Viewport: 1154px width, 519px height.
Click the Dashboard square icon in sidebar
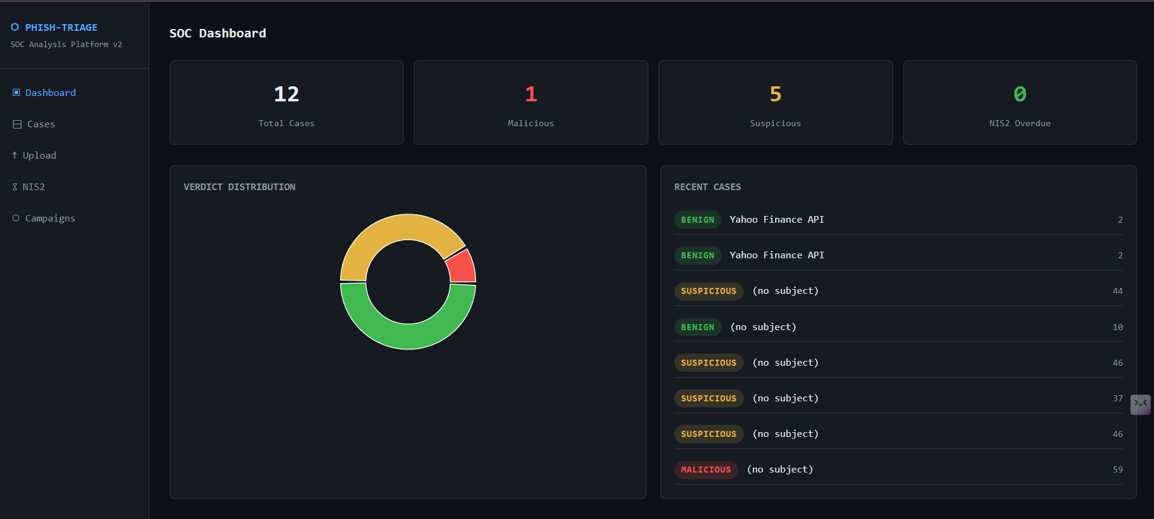(x=16, y=92)
